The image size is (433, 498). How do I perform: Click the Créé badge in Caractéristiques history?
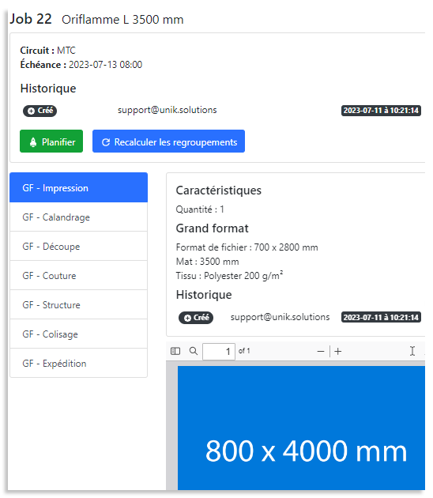[x=196, y=318]
